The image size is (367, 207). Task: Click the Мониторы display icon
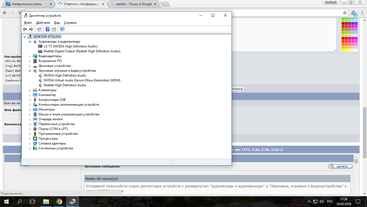coord(35,109)
